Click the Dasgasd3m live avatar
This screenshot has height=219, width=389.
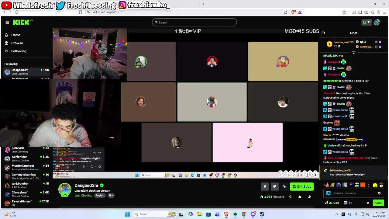pos(65,190)
